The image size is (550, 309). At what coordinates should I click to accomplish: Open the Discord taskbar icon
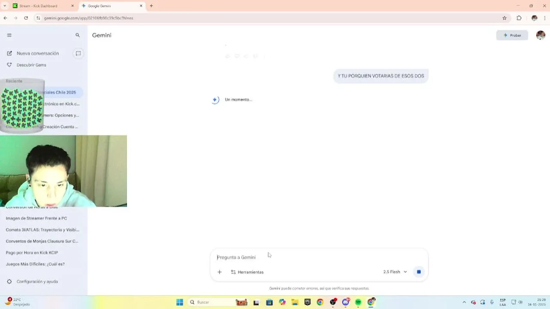point(345,302)
